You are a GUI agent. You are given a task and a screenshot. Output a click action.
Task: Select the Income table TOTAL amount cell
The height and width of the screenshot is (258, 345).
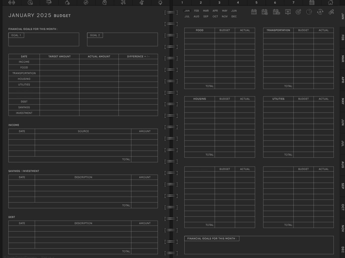coord(144,159)
